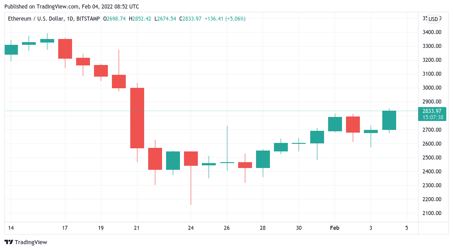453x250 pixels.
Task: Click the BITSTAMP exchange label
Action: tap(89, 19)
